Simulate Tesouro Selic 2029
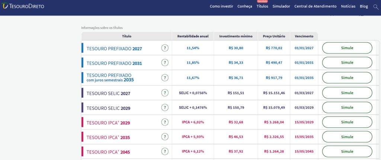 coord(347,108)
